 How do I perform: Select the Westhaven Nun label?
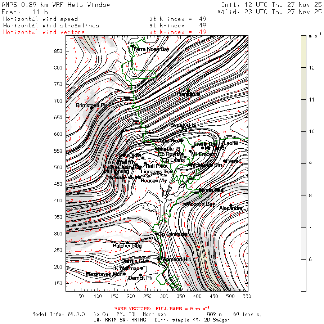point(104,274)
